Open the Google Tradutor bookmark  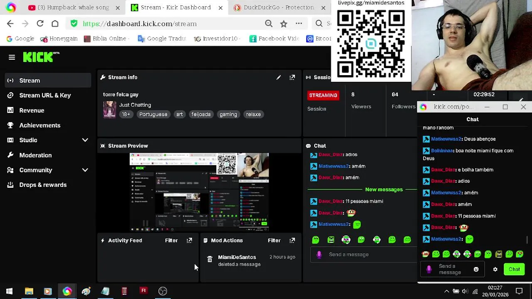pyautogui.click(x=162, y=39)
